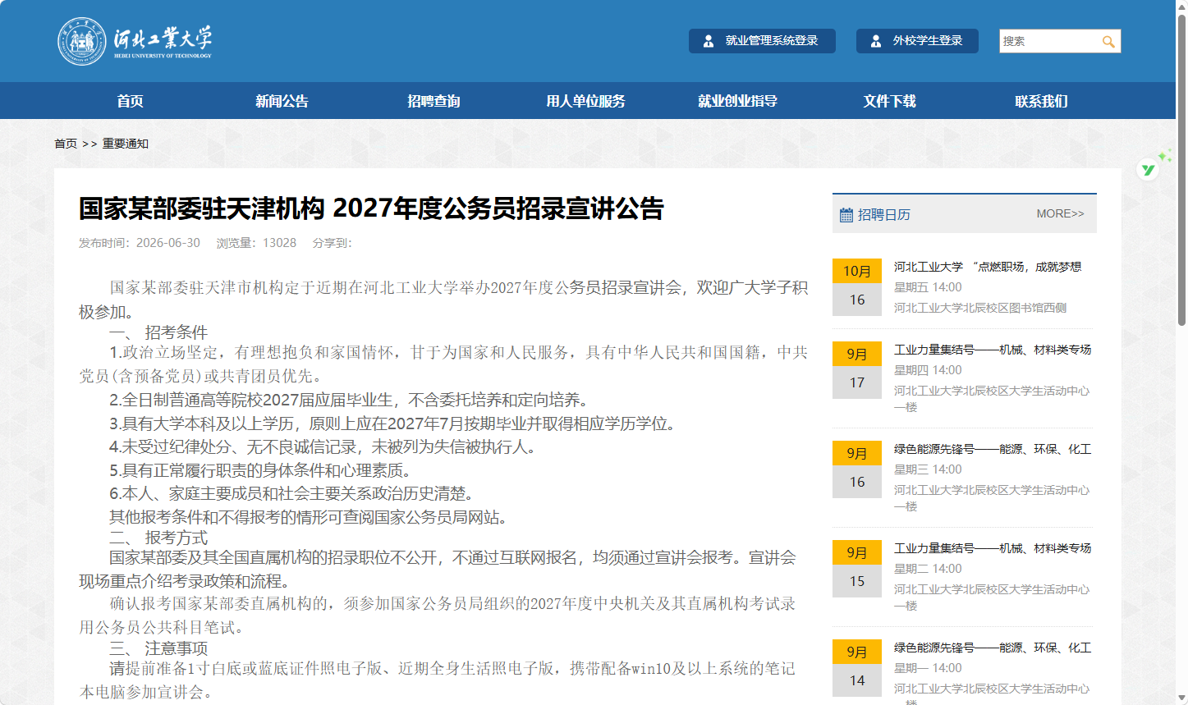
Task: Click the text 浏览量：13028
Action: point(256,243)
